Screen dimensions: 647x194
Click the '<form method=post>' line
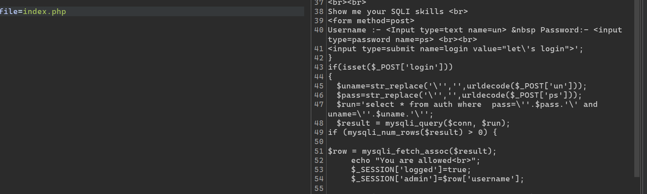coord(371,21)
